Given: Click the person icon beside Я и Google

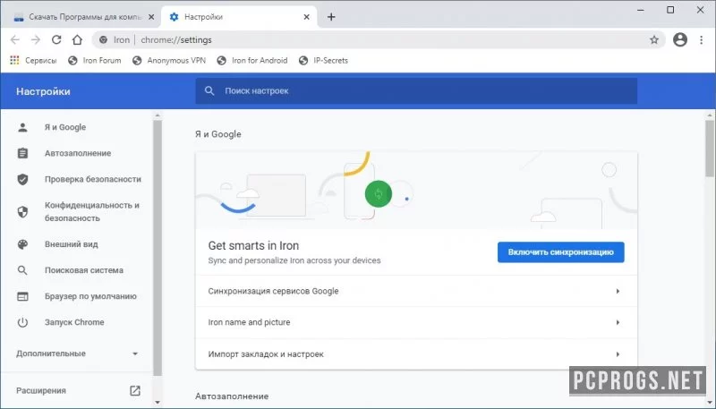Looking at the screenshot, I should point(22,127).
